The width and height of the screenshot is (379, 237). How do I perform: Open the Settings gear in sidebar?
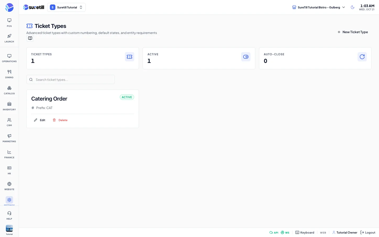coord(9,200)
